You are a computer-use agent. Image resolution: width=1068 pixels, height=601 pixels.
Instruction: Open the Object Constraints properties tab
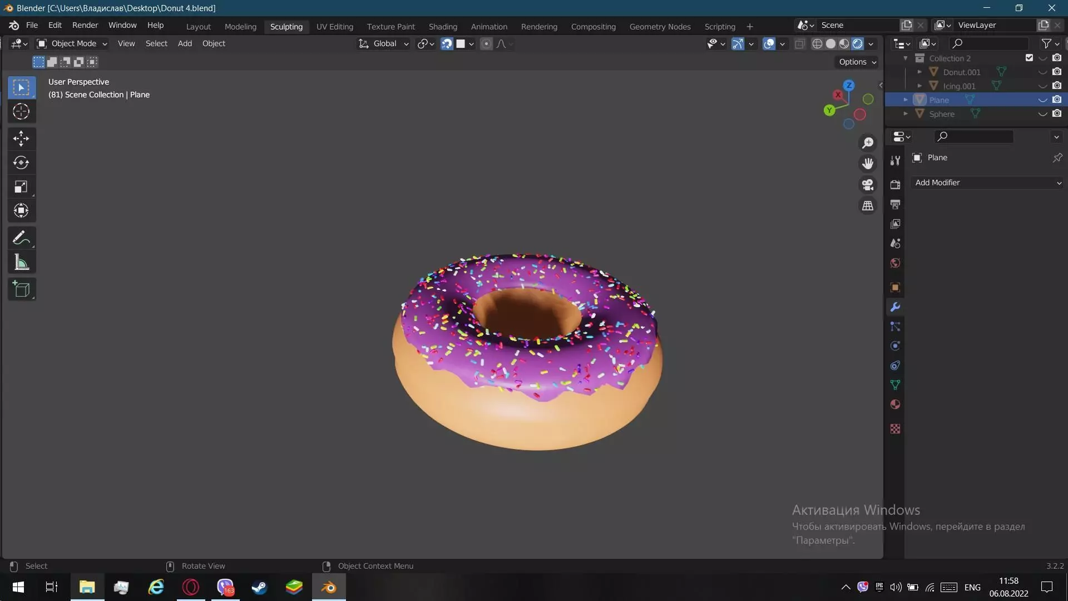[895, 366]
